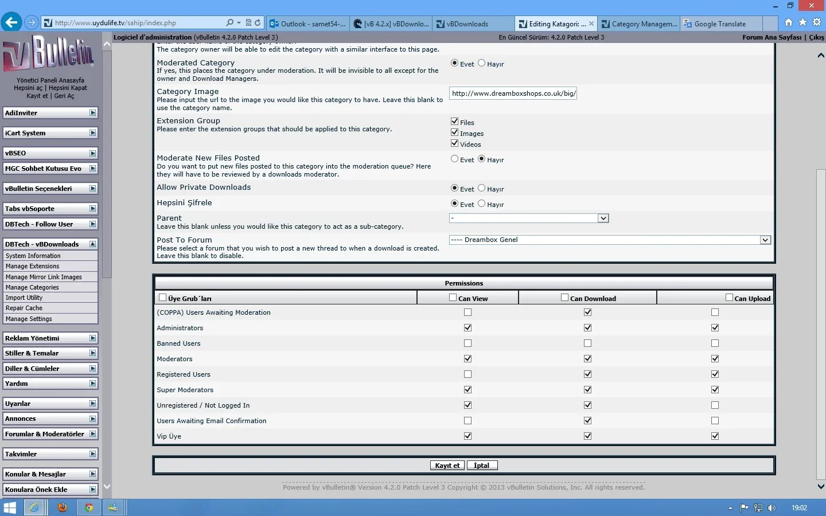Switch to the Outlook browser tab
Screen dimensions: 826x516
[307, 24]
